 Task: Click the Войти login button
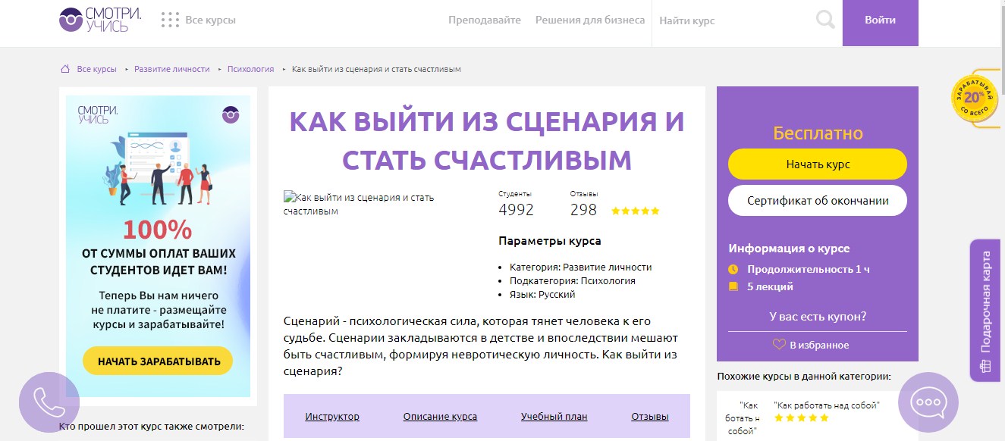click(880, 20)
